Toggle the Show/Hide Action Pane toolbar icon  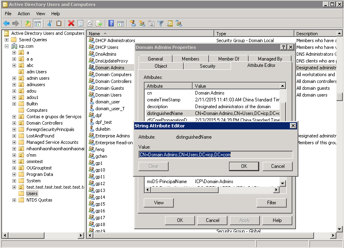[121, 23]
